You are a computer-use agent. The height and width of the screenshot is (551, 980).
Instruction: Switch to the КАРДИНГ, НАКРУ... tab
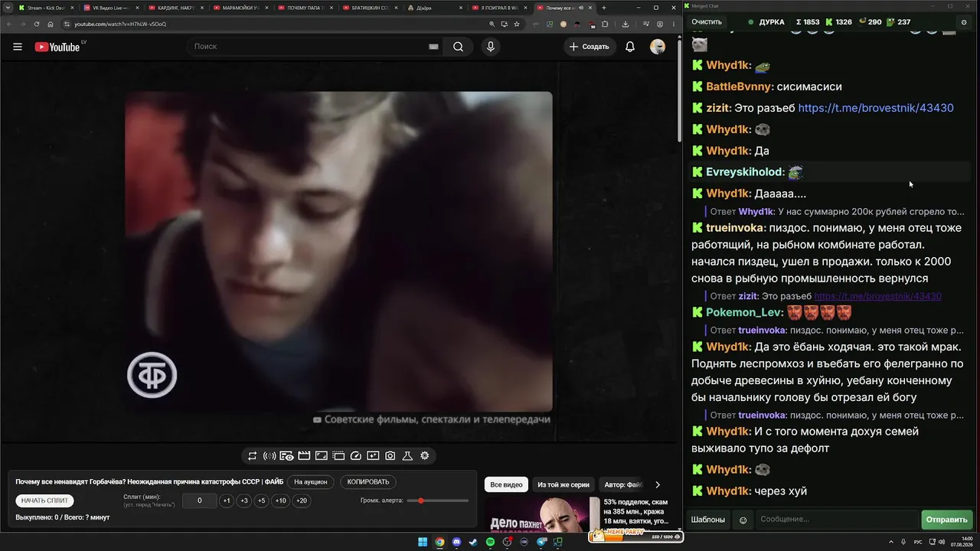tap(175, 8)
